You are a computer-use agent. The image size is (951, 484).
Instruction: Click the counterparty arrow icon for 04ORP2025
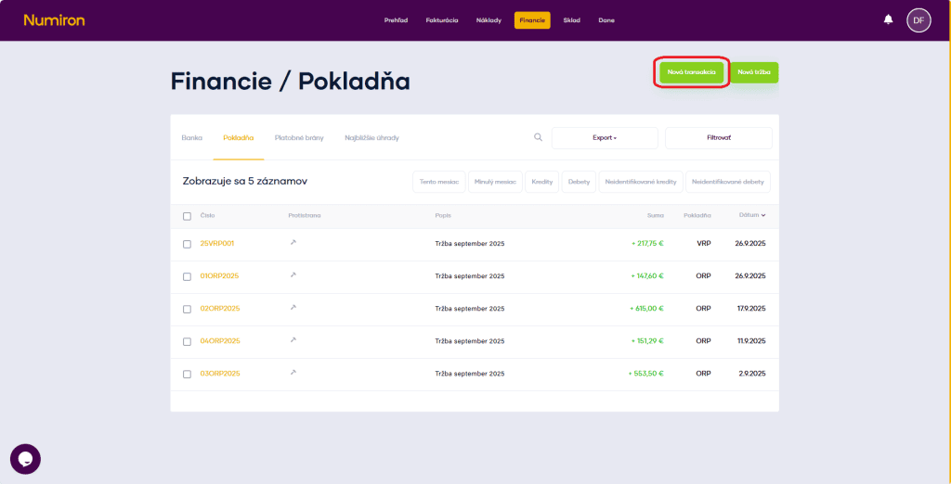(x=293, y=340)
